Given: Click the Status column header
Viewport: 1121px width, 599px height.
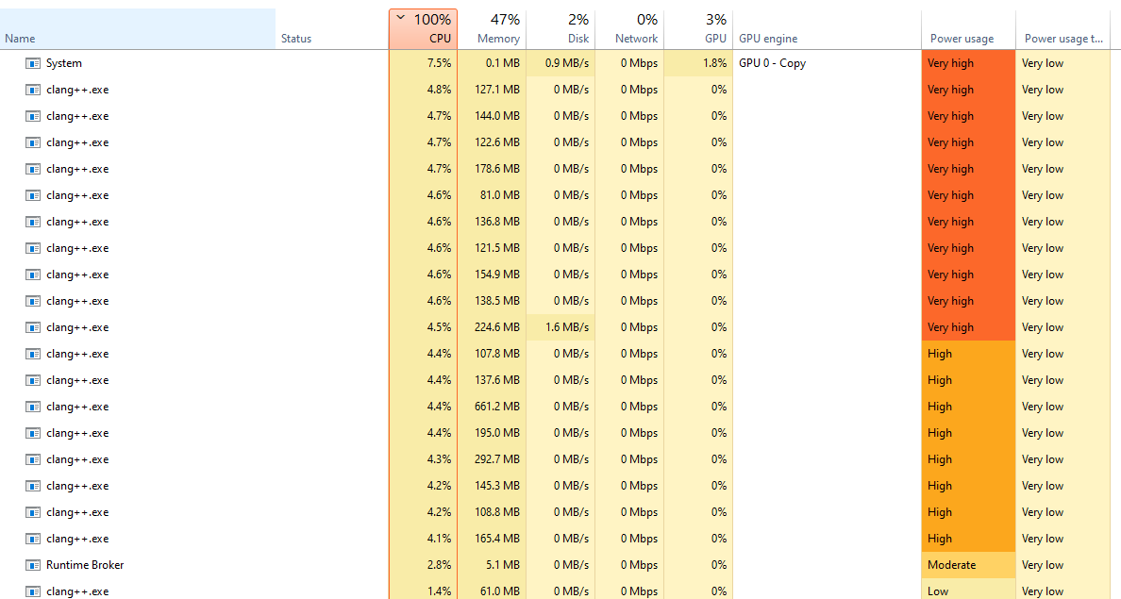Looking at the screenshot, I should [x=295, y=39].
